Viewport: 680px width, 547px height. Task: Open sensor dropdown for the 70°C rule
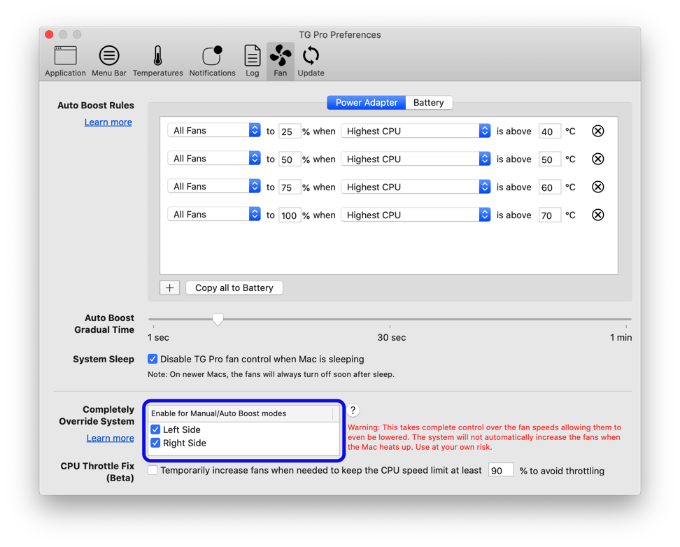pos(416,215)
